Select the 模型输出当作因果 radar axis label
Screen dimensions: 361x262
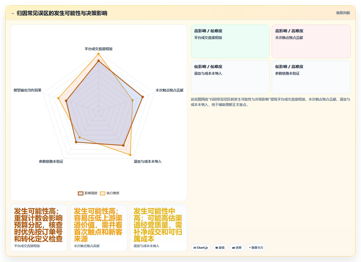[x=27, y=90]
